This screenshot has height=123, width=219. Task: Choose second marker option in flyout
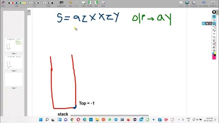tap(207, 24)
